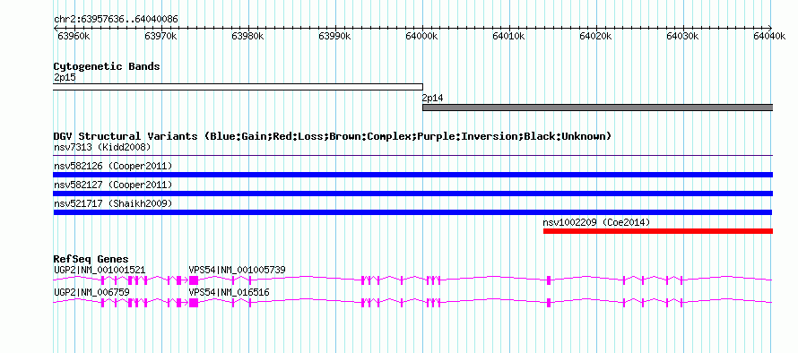Screen dimensions: 798x353
Task: Click the red nsv1002209 loss bar
Action: (658, 231)
